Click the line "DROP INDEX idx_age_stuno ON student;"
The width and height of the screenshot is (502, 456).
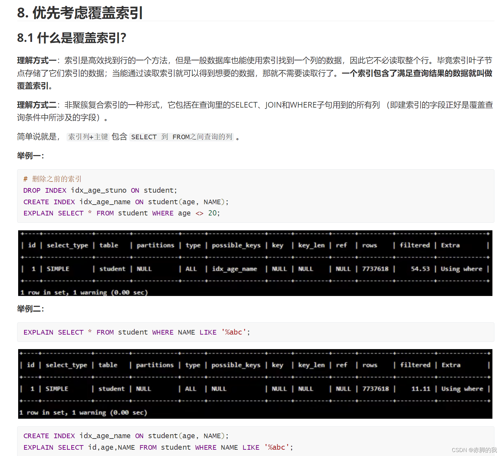click(x=100, y=190)
